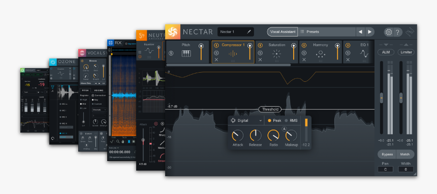This screenshot has width=437, height=194.
Task: Go to next preset arrow
Action: coord(369,32)
